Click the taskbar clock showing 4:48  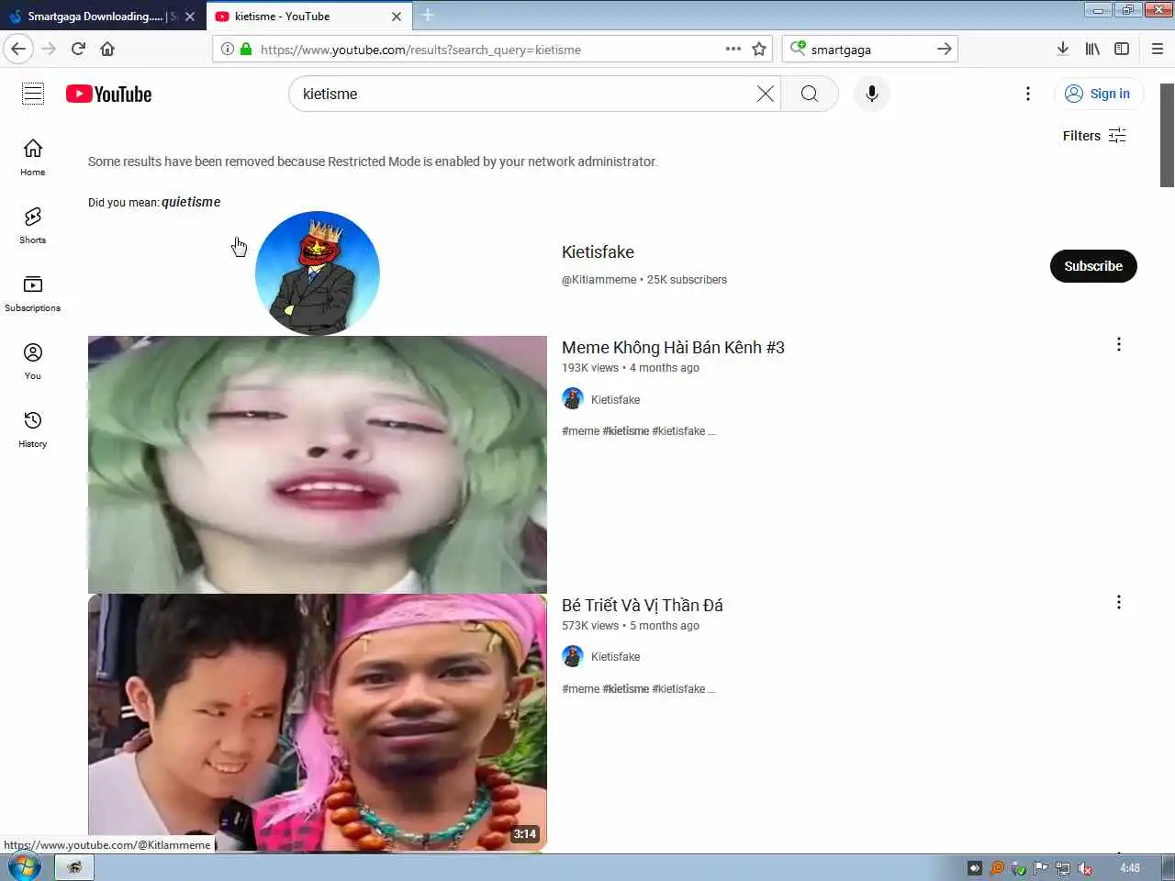coord(1130,868)
